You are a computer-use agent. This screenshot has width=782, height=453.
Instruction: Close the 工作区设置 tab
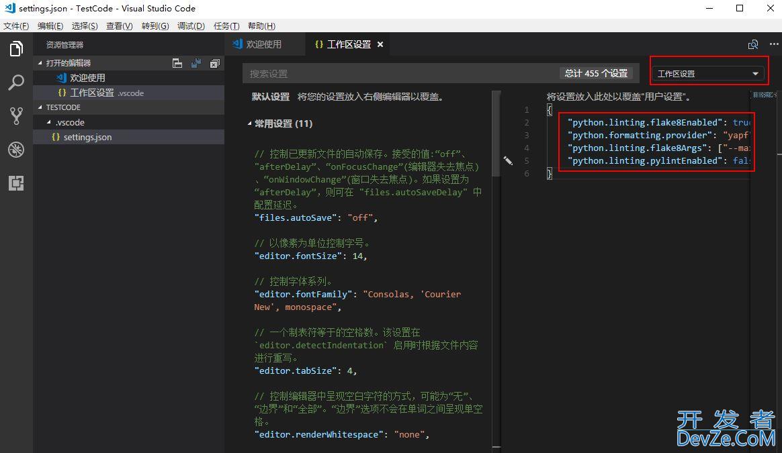pos(380,44)
